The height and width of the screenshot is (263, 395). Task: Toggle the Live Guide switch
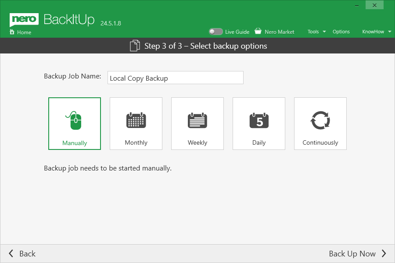coord(215,32)
